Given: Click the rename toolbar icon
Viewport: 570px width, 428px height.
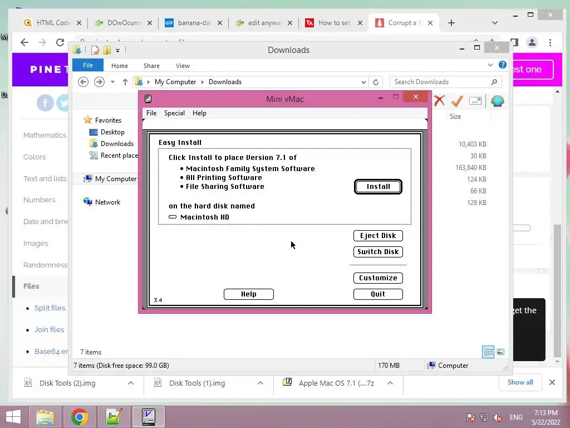Looking at the screenshot, I should point(475,101).
